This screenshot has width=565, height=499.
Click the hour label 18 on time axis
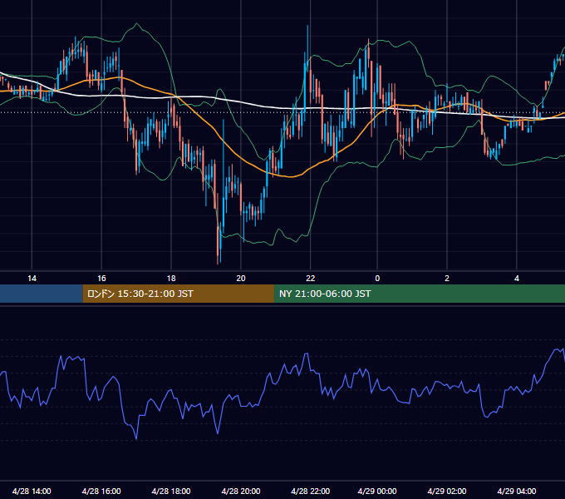click(171, 279)
